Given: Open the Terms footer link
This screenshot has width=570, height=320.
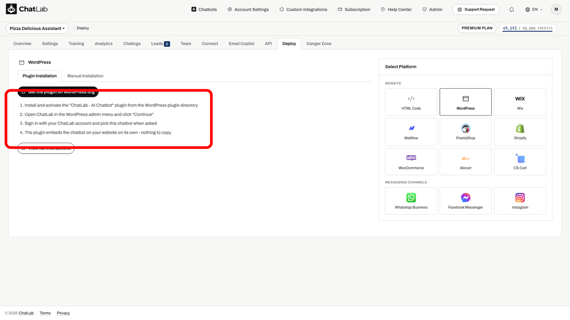Looking at the screenshot, I should [45, 313].
